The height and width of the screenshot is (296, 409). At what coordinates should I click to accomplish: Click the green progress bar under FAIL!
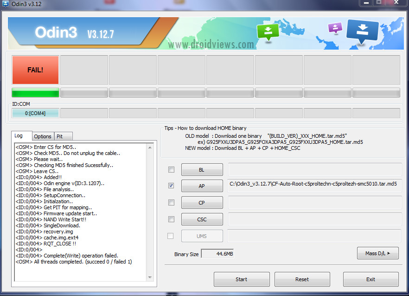(x=35, y=93)
